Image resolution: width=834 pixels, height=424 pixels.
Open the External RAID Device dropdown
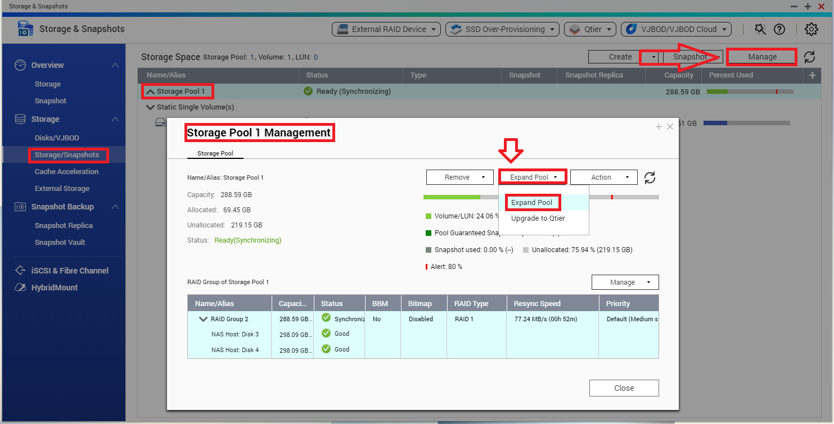click(x=386, y=29)
